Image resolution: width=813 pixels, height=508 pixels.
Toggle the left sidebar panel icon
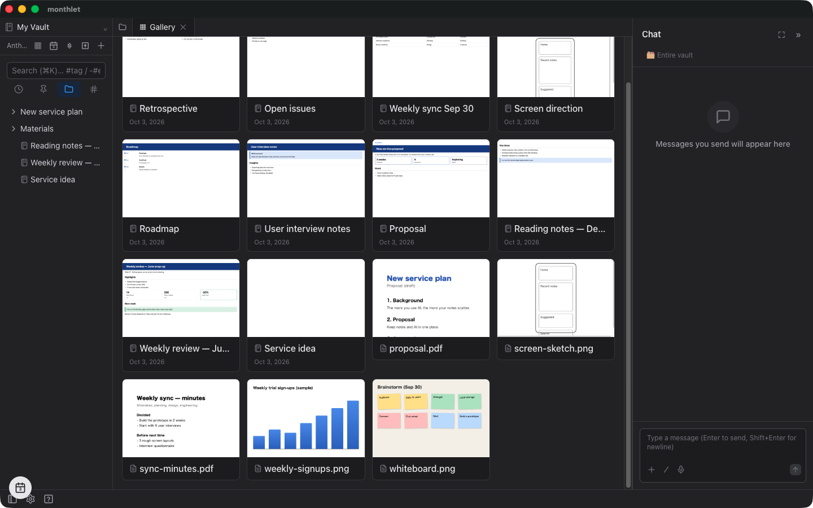12,499
